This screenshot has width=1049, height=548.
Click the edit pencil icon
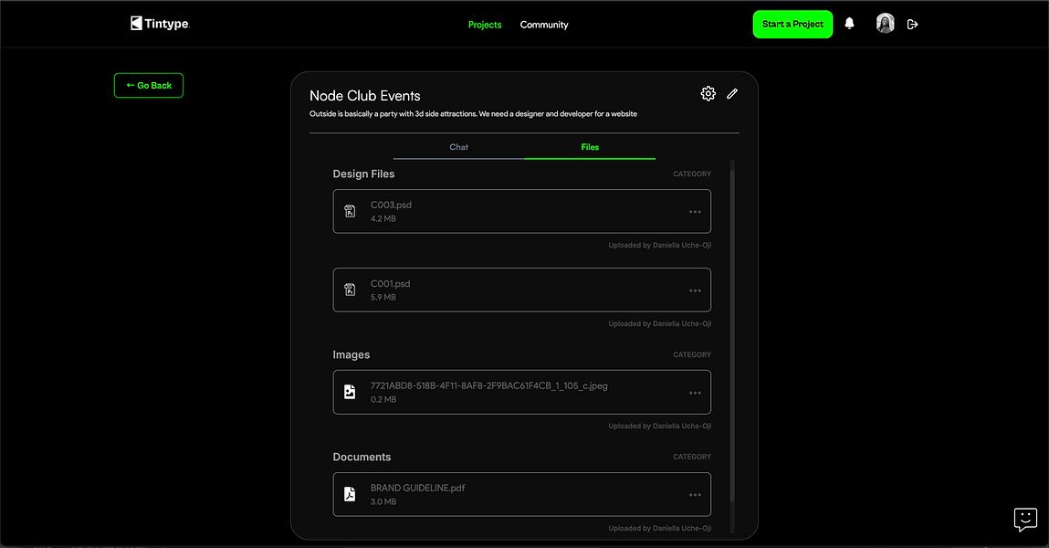point(732,94)
